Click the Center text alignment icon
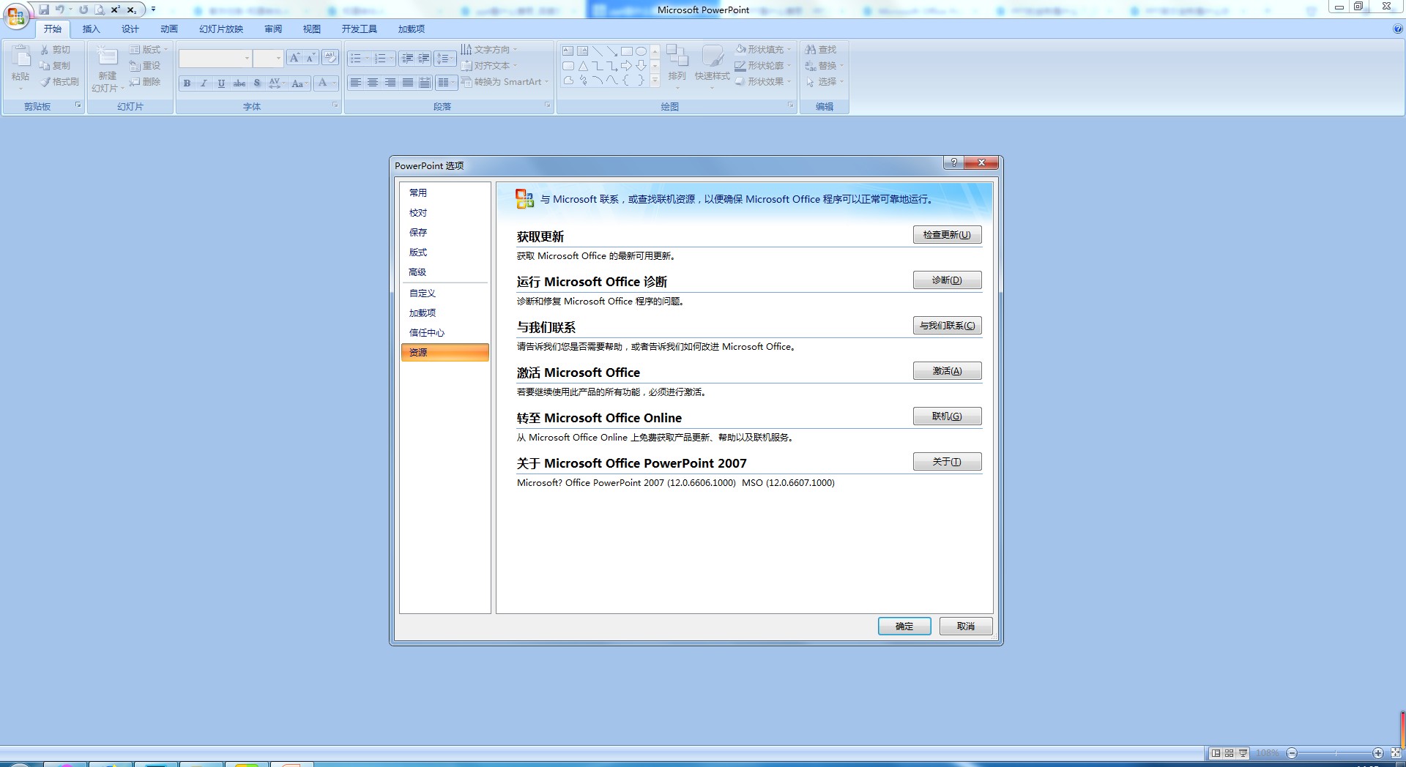The height and width of the screenshot is (767, 1406). [x=373, y=83]
